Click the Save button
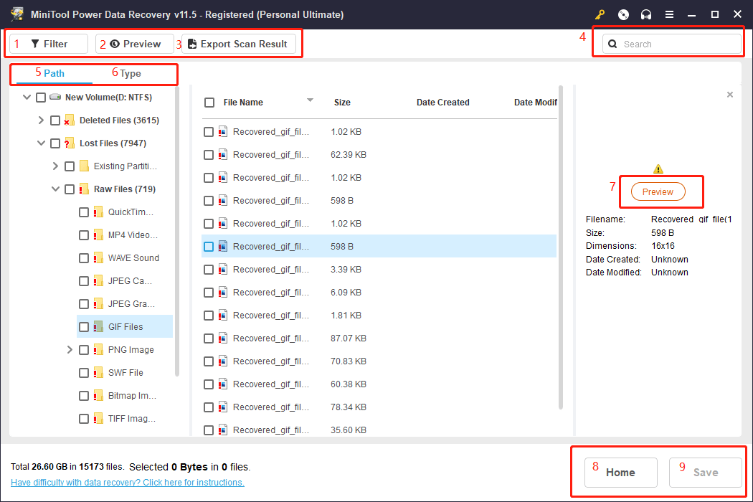 pos(706,472)
